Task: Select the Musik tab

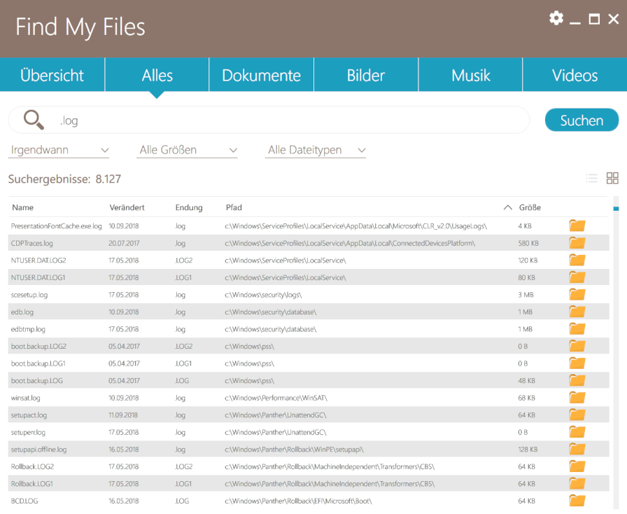Action: [x=470, y=75]
